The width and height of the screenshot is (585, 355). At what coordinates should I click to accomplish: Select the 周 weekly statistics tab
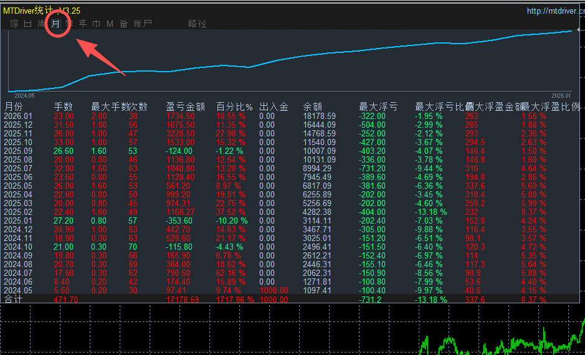41,24
